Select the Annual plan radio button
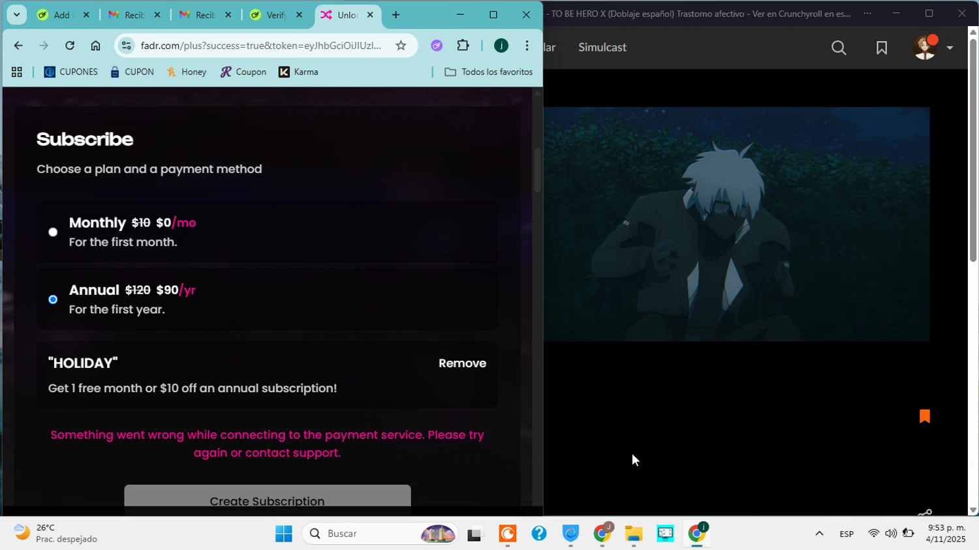Image resolution: width=979 pixels, height=550 pixels. tap(53, 299)
